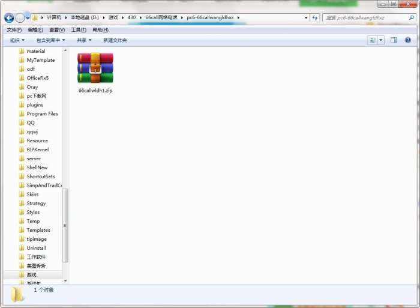420x308 pixels.
Task: Open the 查看(V) menu
Action: [x=57, y=30]
